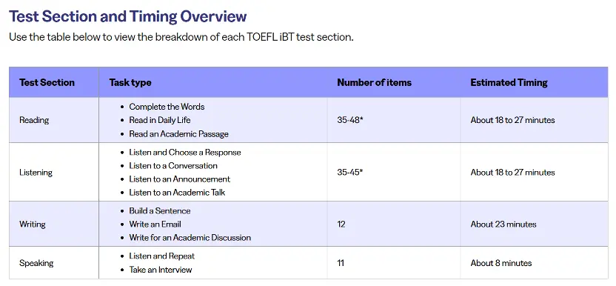Click Write for an Academic Discussion item
Viewport: 616px width, 286px height.
point(190,238)
